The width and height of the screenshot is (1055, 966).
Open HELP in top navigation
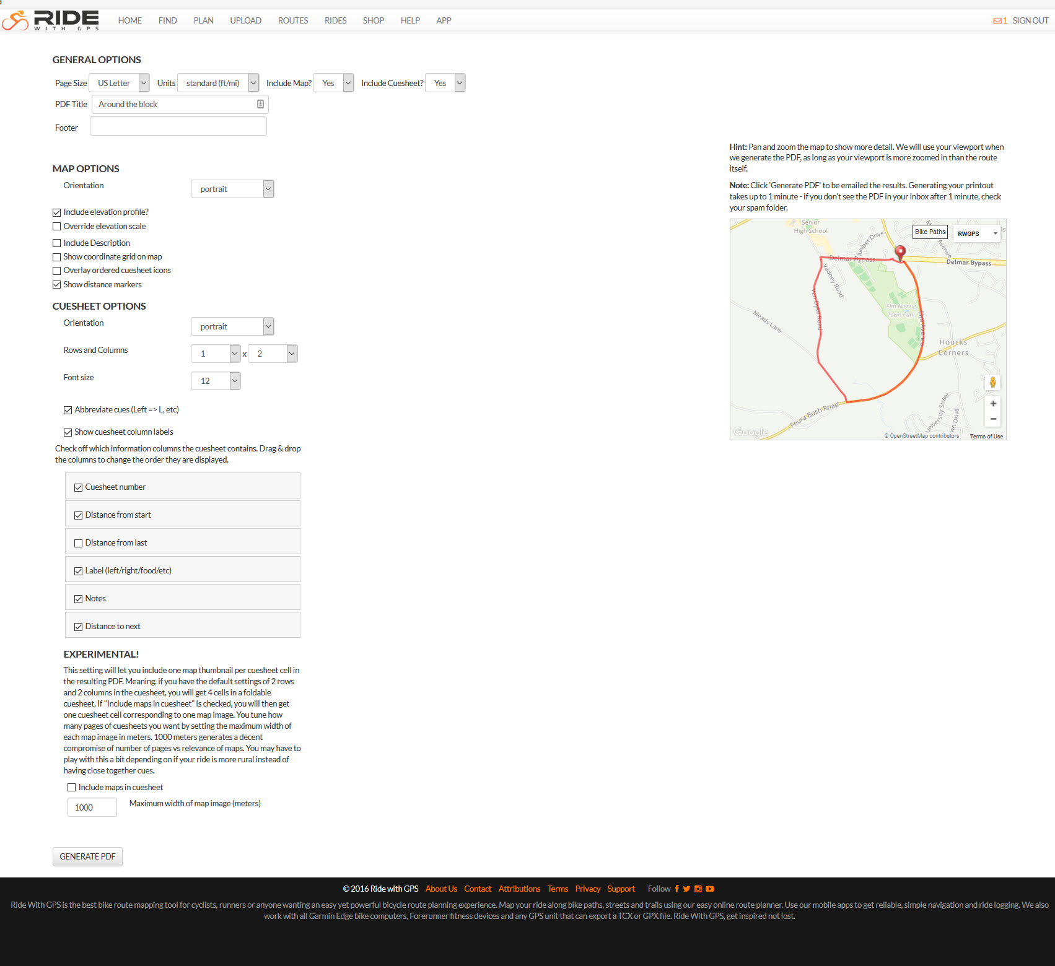point(410,20)
